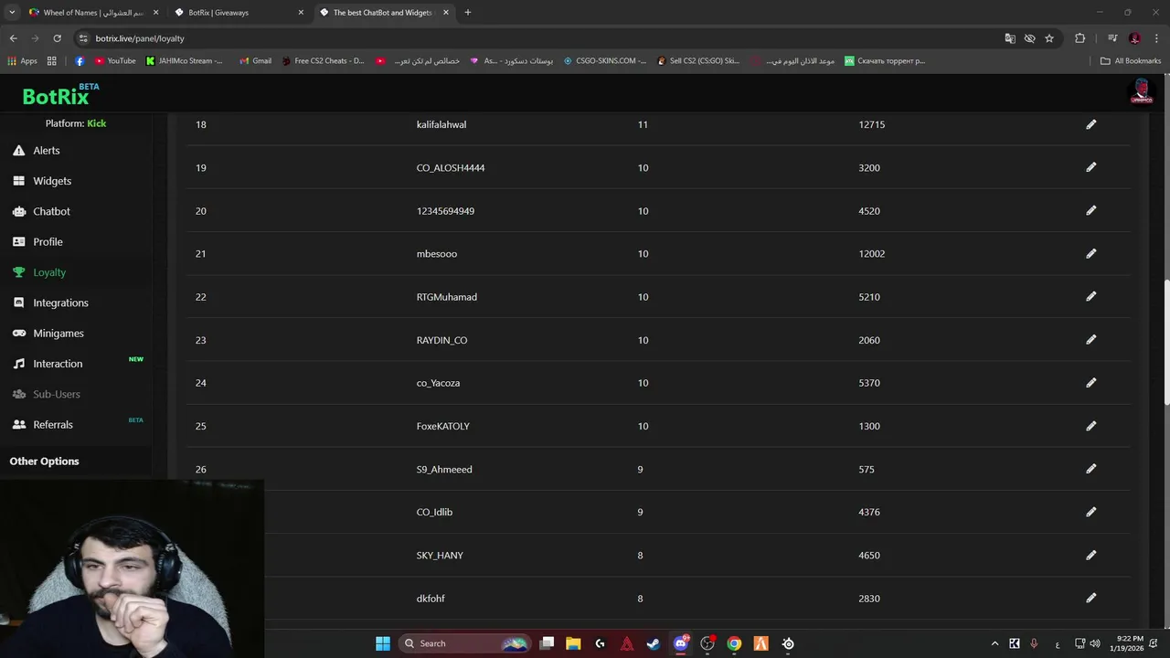Open the Windows Start menu
Viewport: 1170px width, 658px height.
383,643
